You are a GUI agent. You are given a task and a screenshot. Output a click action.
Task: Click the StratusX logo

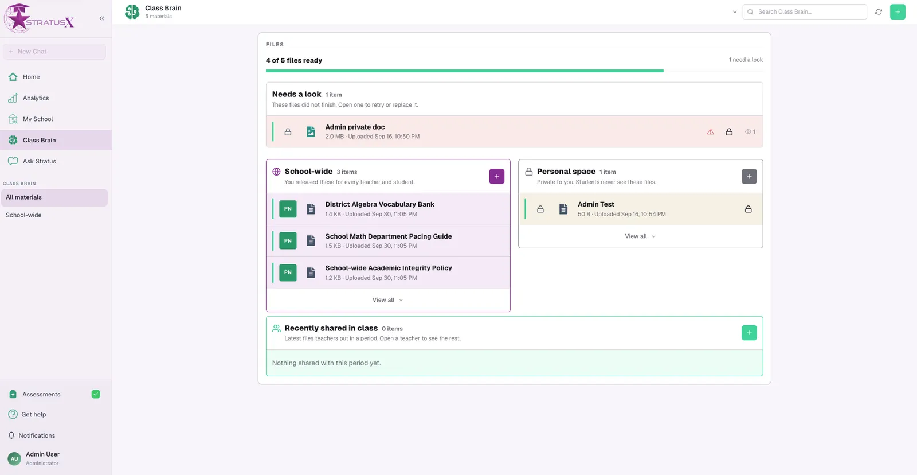point(39,18)
